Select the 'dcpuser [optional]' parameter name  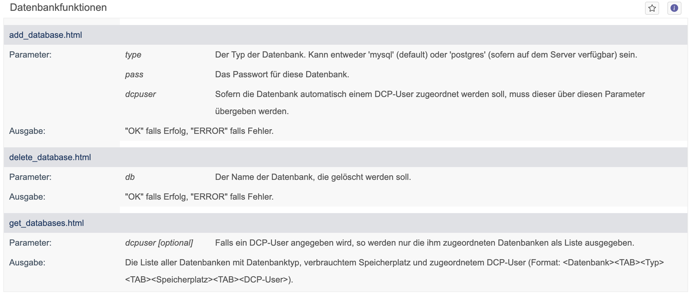pyautogui.click(x=159, y=243)
